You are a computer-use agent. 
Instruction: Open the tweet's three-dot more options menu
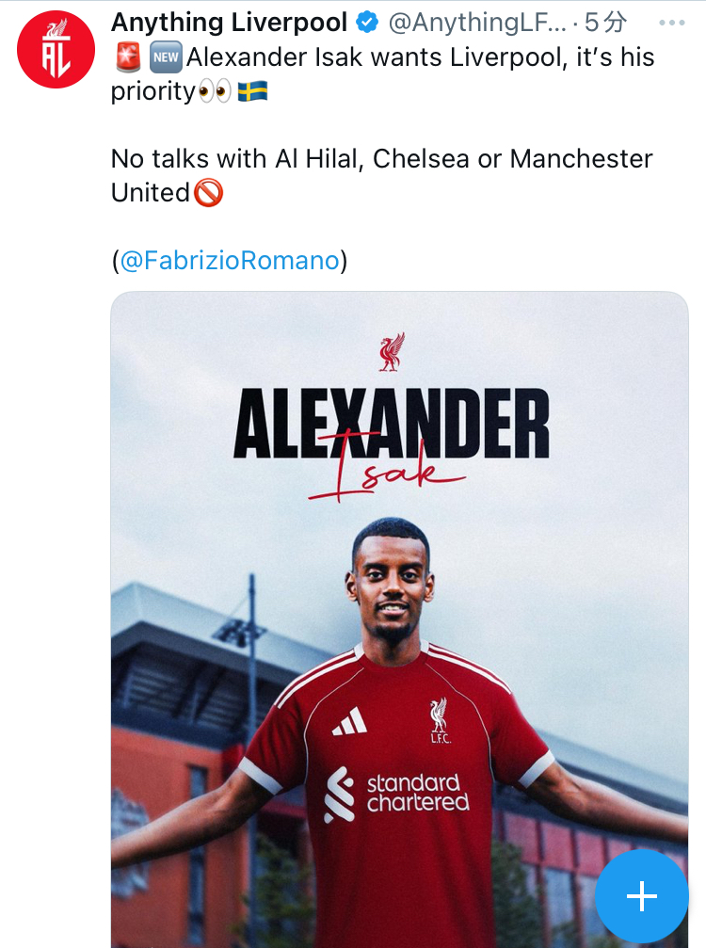coord(672,23)
